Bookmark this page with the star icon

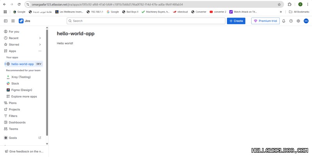[x=279, y=4]
